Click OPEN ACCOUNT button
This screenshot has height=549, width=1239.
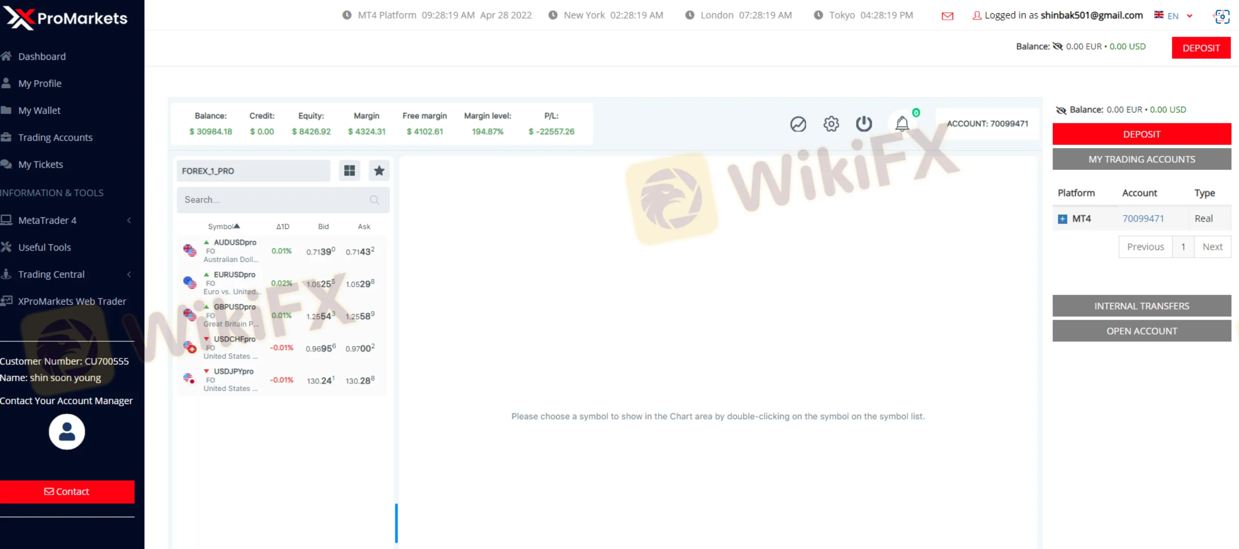[x=1141, y=331]
